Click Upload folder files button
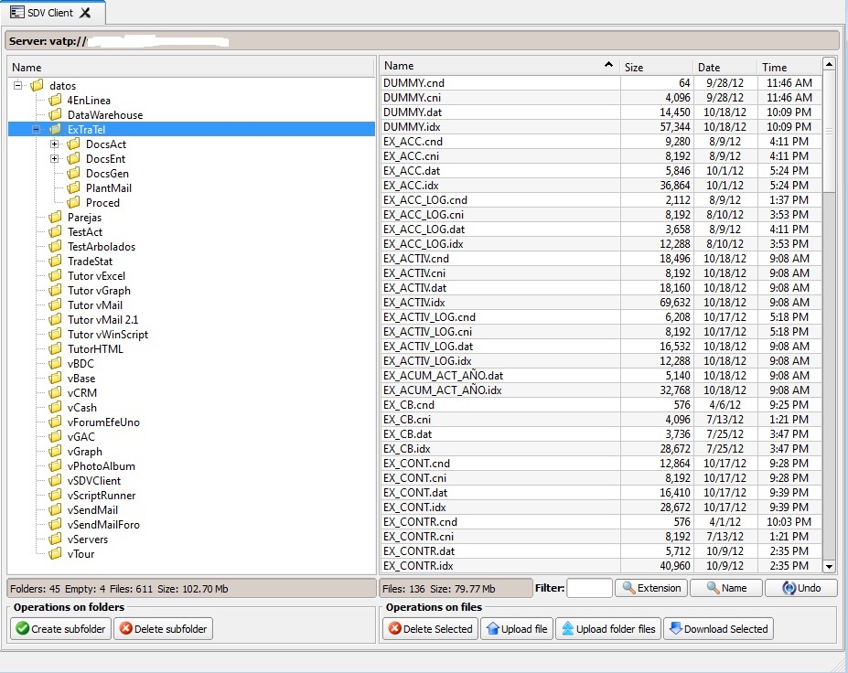This screenshot has height=673, width=848. [608, 629]
